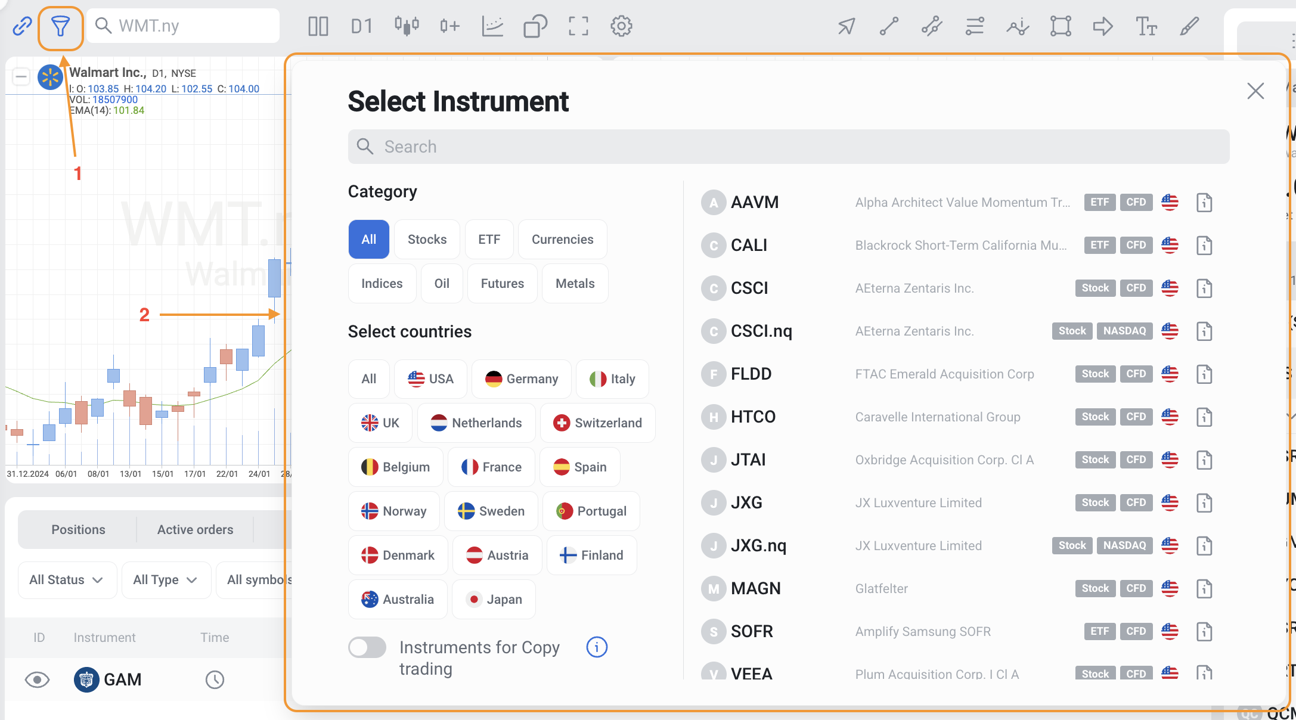This screenshot has height=720, width=1296.
Task: Select the Stocks category tab
Action: coord(427,240)
